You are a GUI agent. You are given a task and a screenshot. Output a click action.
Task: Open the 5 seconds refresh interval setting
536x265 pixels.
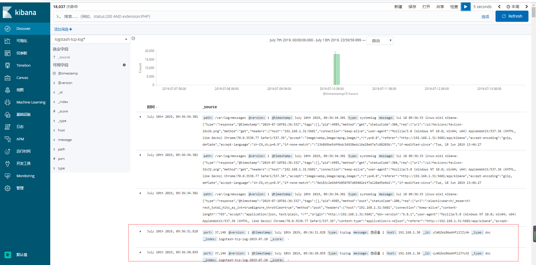(482, 7)
